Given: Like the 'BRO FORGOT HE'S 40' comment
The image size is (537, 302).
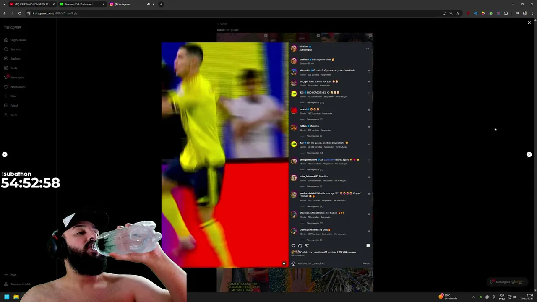Looking at the screenshot, I should [369, 94].
